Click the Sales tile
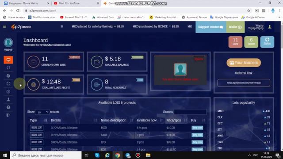 click(x=267, y=42)
